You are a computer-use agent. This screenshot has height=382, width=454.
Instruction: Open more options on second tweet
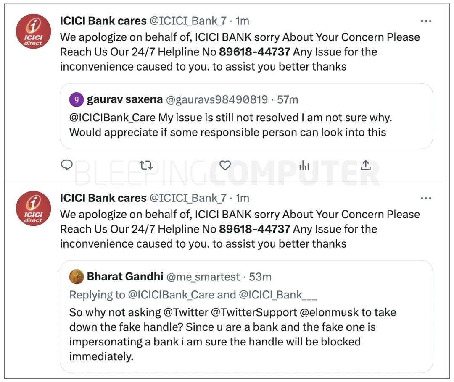click(x=426, y=199)
